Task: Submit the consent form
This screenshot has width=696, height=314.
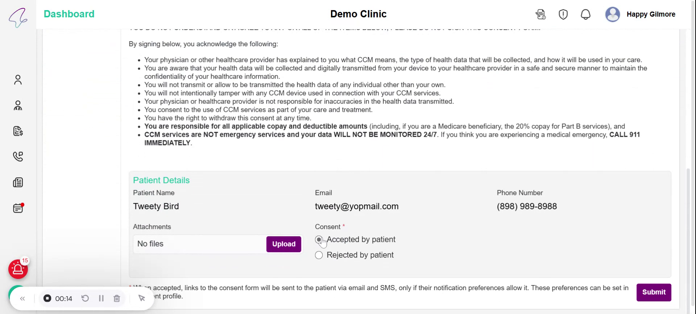Action: coord(654,292)
